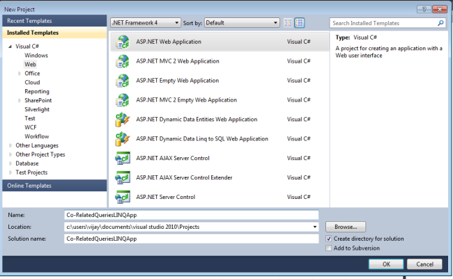Select the ASP.NET Server Control template name
The image size is (453, 279).
pos(166,197)
